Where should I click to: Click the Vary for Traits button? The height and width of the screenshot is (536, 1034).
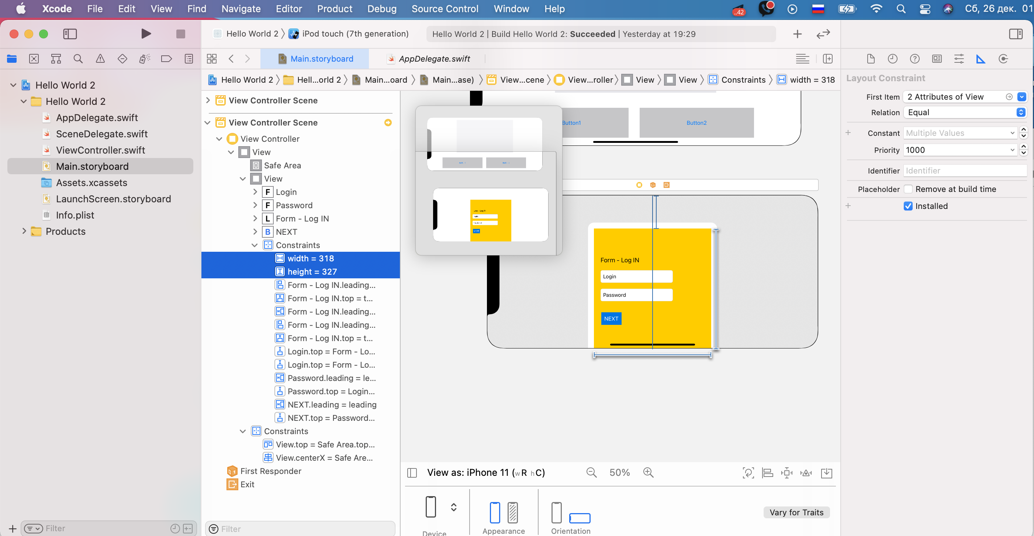pos(796,512)
